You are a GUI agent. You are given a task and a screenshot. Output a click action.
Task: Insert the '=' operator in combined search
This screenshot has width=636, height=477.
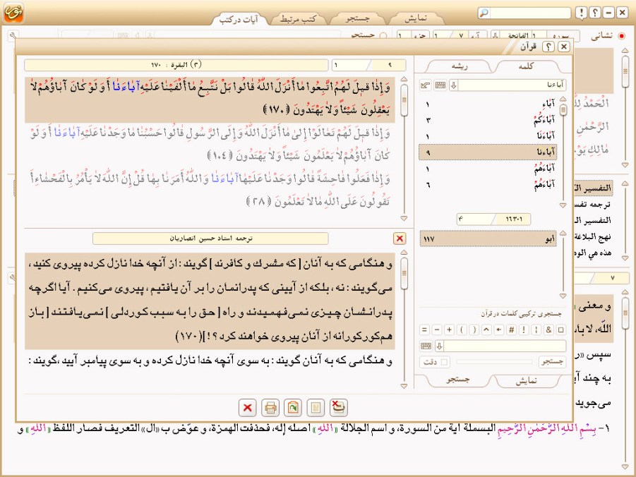click(x=424, y=330)
